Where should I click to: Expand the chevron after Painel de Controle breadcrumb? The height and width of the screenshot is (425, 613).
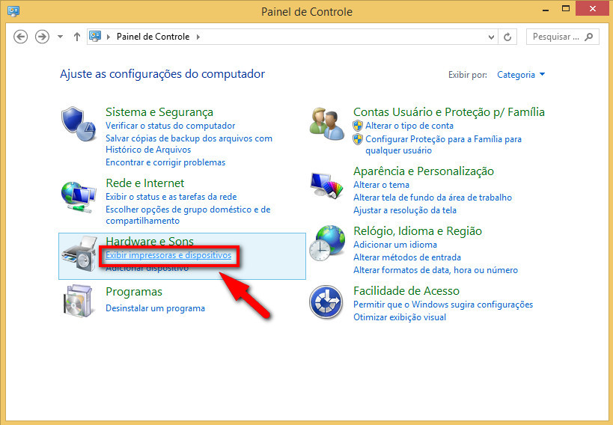(x=198, y=37)
